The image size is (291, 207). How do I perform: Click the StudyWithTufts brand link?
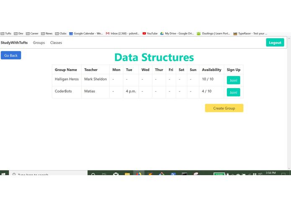[x=14, y=42]
